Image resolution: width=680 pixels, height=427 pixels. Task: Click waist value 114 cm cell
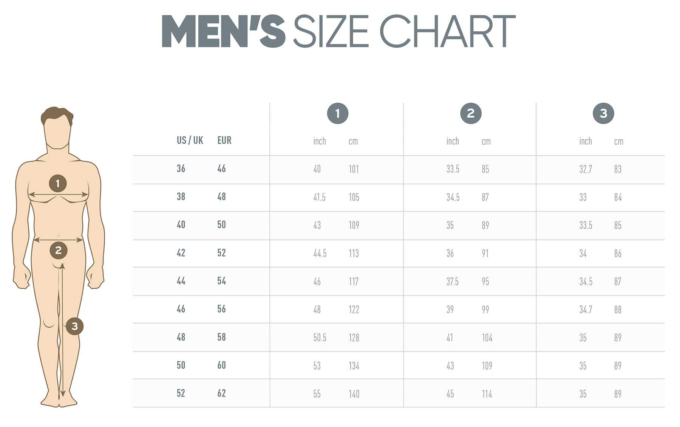point(487,394)
